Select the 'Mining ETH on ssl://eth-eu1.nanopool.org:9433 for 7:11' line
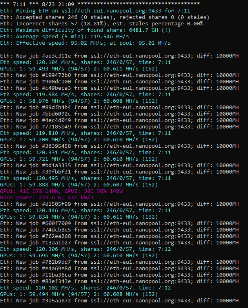Viewport: 248px width, 308px height. [x=95, y=11]
